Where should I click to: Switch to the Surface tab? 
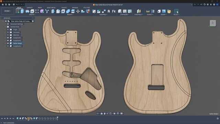[30, 8]
